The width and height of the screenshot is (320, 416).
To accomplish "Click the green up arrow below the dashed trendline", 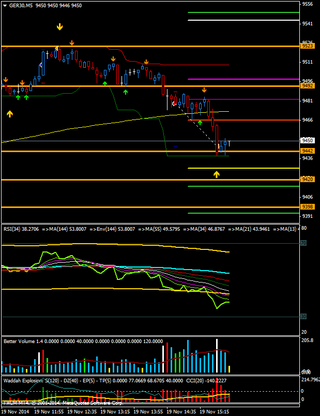I will point(200,122).
